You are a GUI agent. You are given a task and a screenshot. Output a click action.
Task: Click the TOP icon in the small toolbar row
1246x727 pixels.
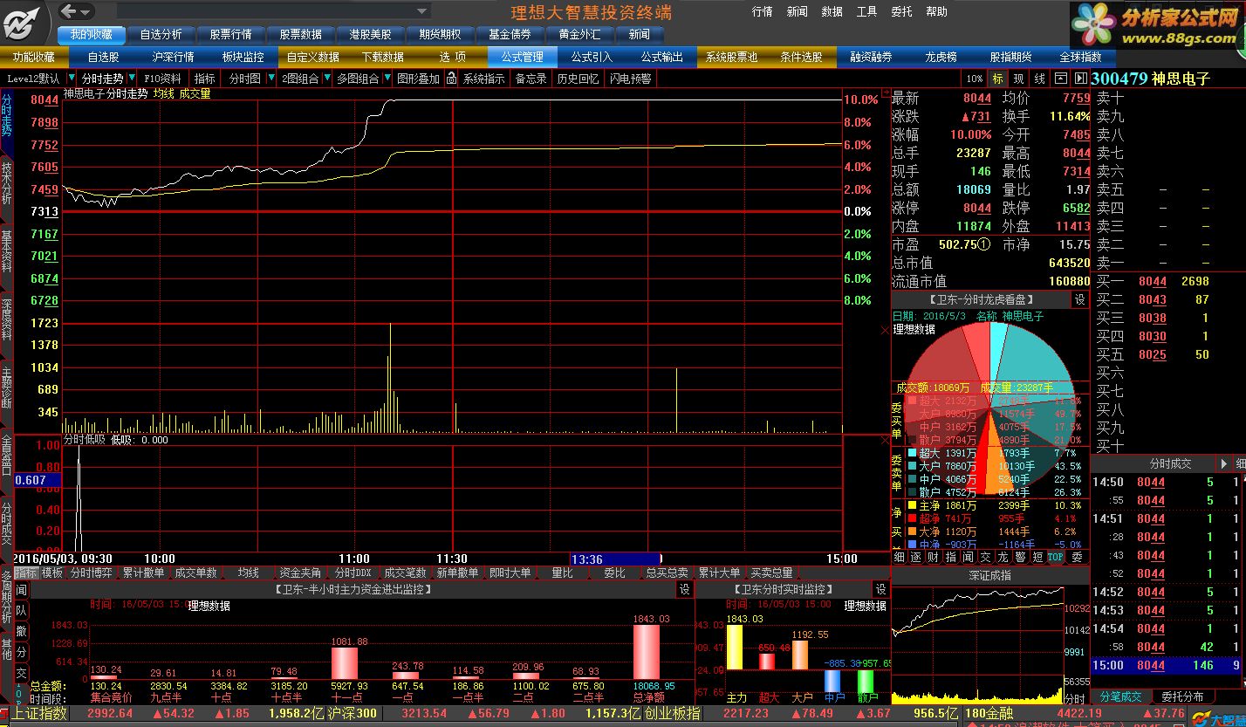point(1056,557)
